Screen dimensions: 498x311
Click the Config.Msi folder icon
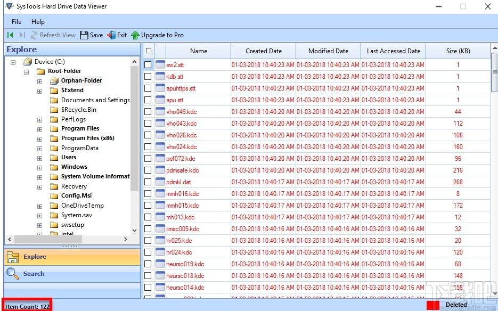click(54, 195)
